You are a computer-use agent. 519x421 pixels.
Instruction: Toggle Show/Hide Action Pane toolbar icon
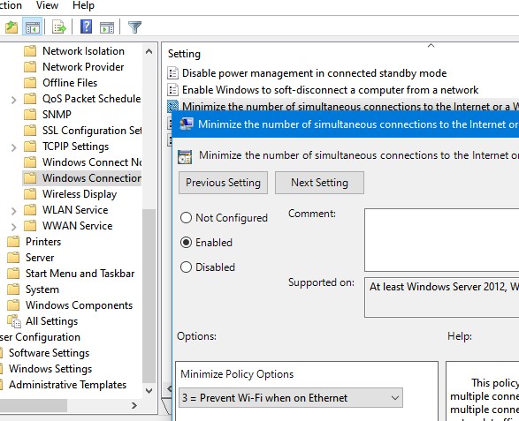coord(107,27)
